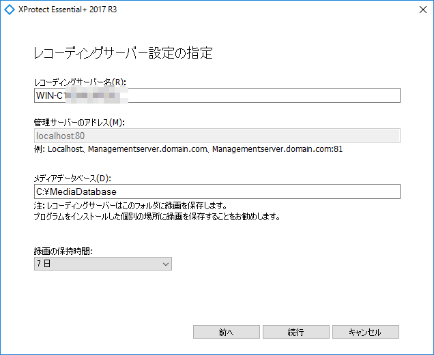The height and width of the screenshot is (355, 434).
Task: Click the 録画の保持時間: label
Action: click(x=63, y=251)
